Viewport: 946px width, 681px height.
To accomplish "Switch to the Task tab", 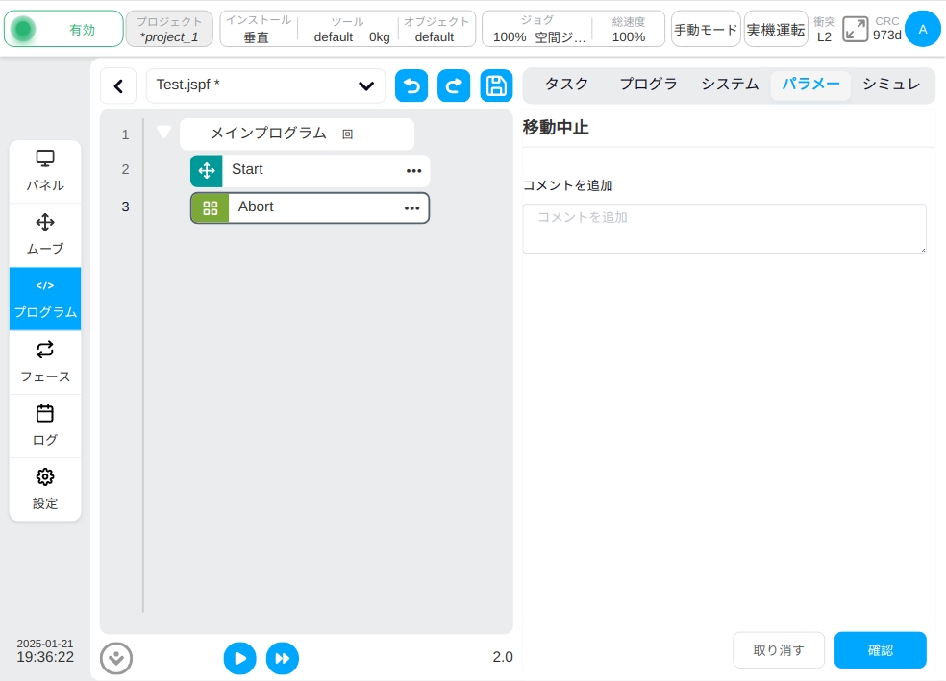I will [566, 85].
